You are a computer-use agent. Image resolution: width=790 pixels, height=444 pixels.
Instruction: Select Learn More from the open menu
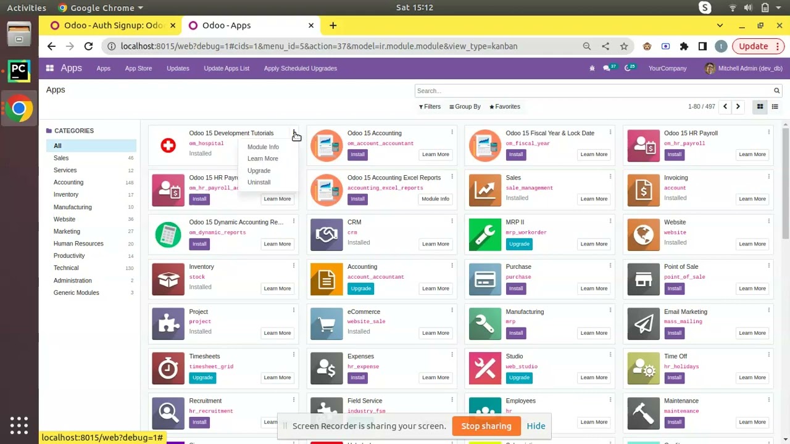[x=263, y=158]
